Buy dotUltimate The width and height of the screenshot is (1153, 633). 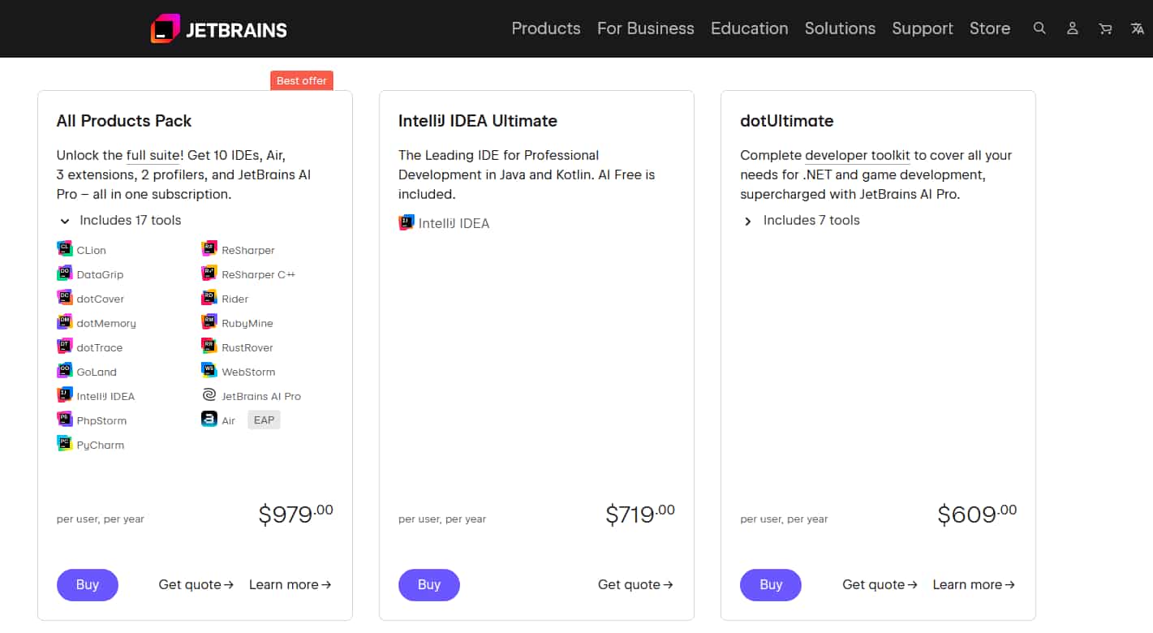point(771,584)
